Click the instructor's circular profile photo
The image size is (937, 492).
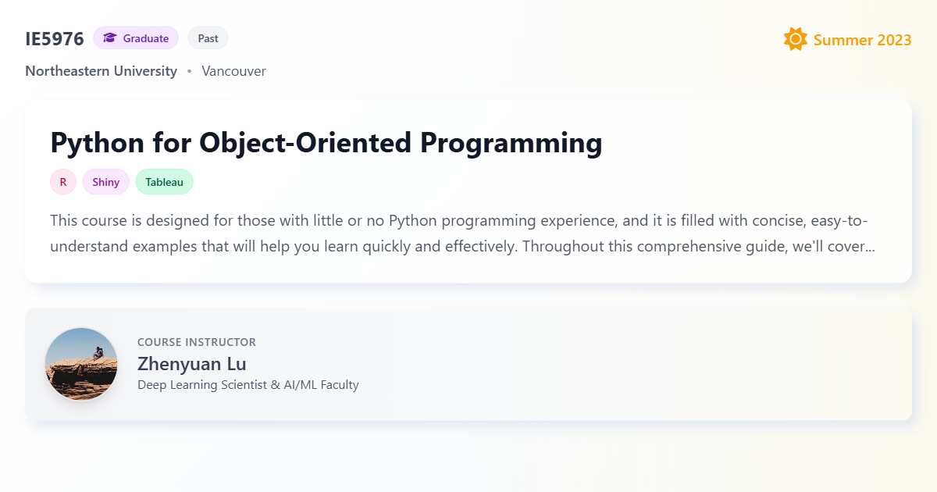(x=81, y=364)
